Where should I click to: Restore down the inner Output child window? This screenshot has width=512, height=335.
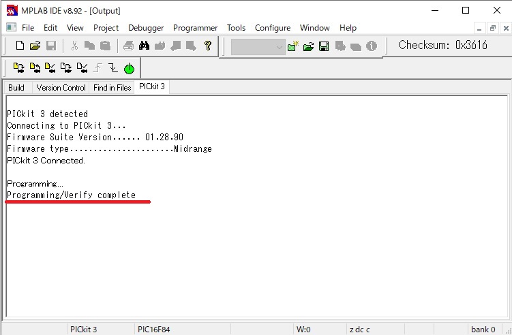[x=493, y=28]
